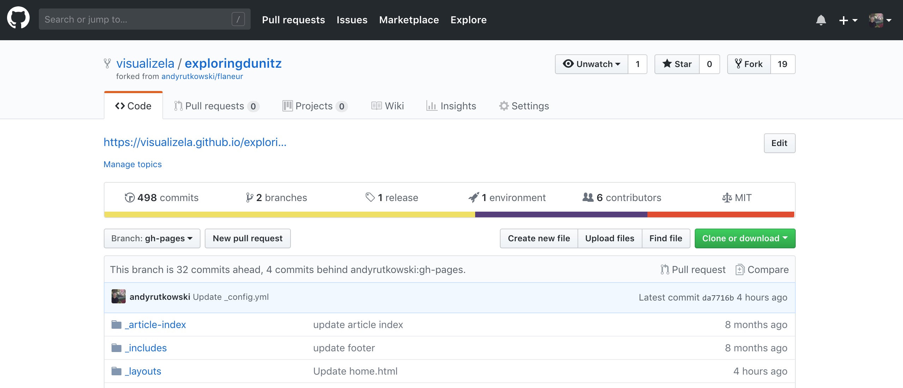Click the contributors people icon

(x=588, y=197)
